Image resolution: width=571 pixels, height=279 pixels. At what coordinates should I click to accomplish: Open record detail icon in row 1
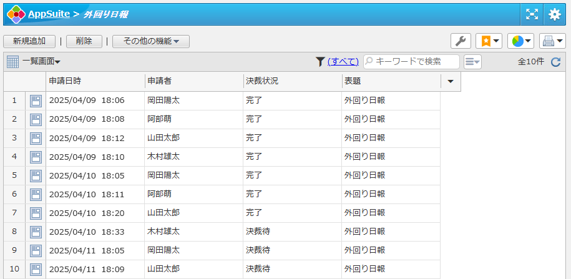pyautogui.click(x=36, y=100)
